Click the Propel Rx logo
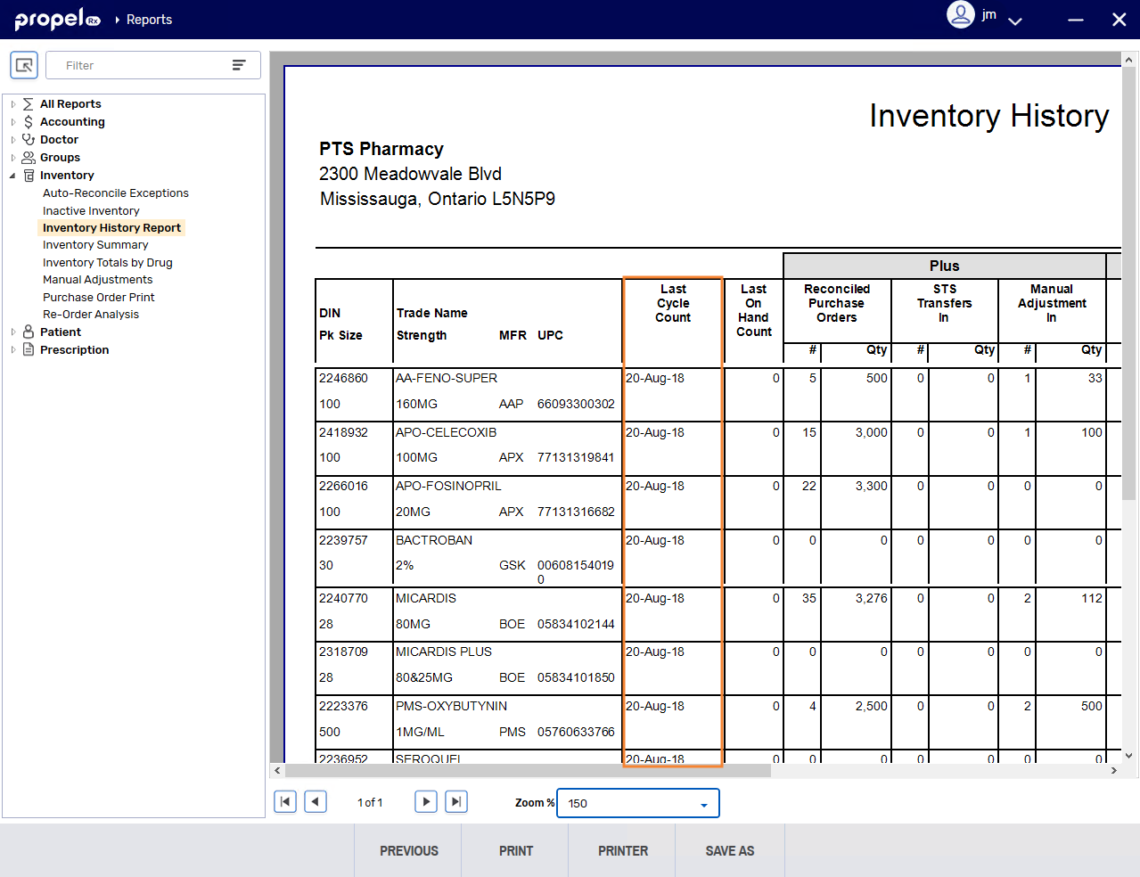This screenshot has width=1140, height=877. 57,19
